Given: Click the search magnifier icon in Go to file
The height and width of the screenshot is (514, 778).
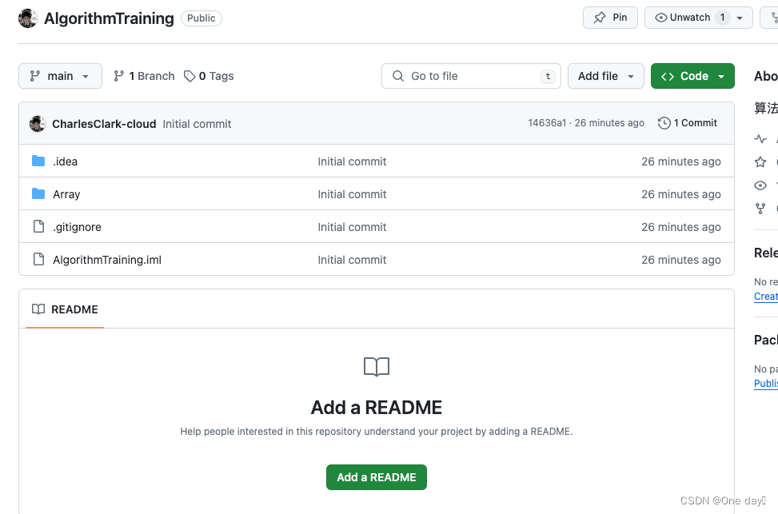Looking at the screenshot, I should click(x=398, y=76).
